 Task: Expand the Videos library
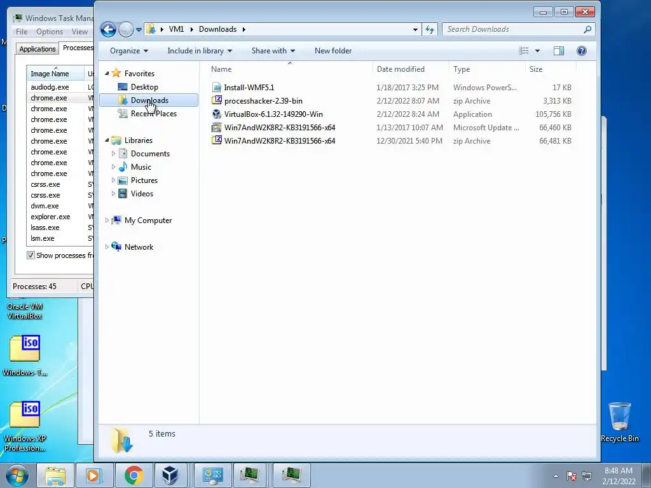[113, 193]
